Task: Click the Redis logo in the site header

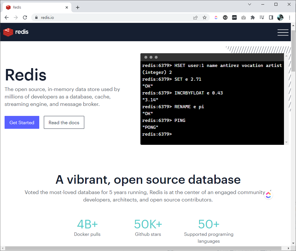Action: pyautogui.click(x=16, y=32)
